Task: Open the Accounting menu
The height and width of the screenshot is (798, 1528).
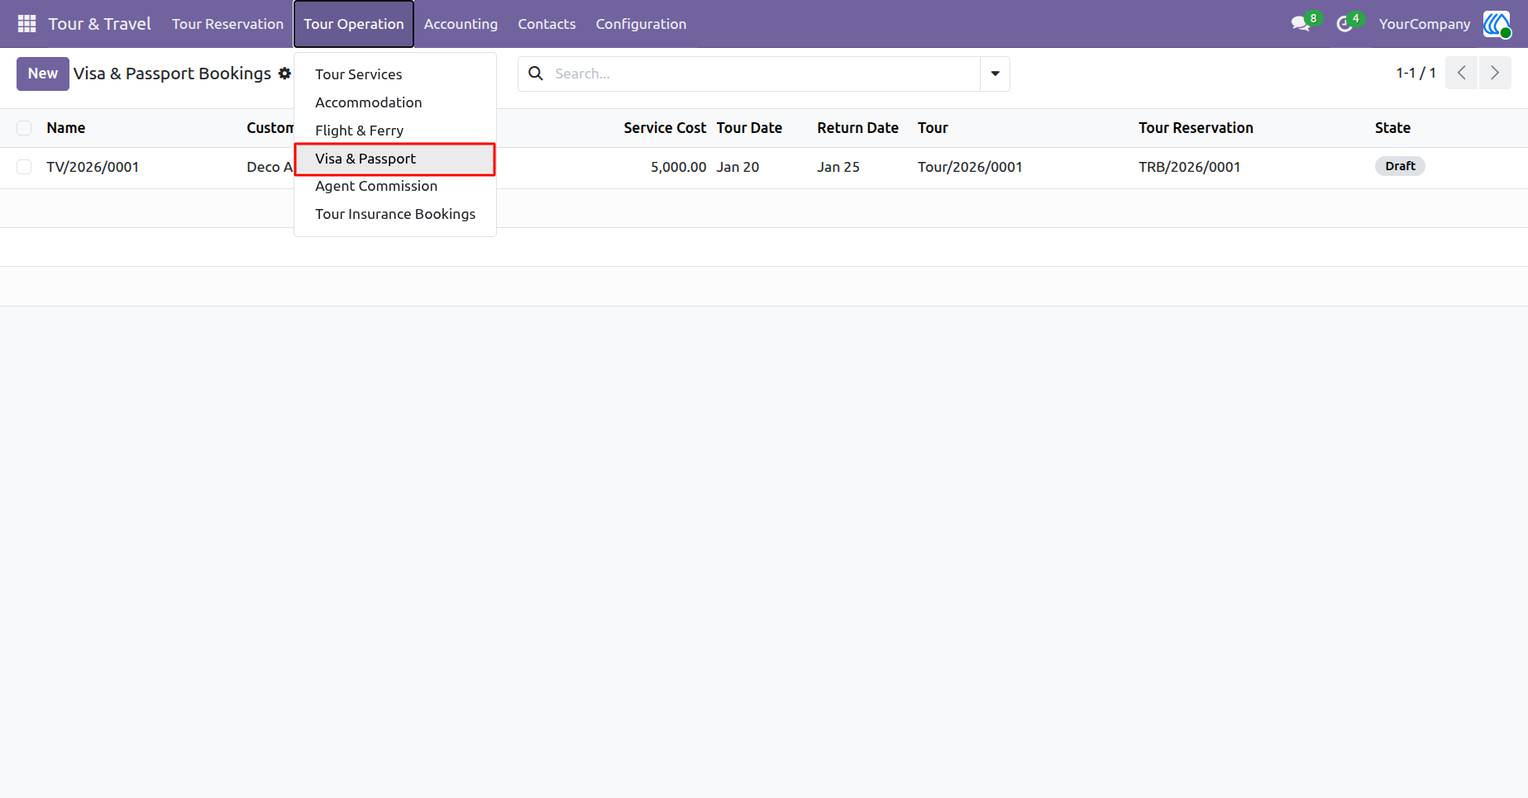Action: (461, 24)
